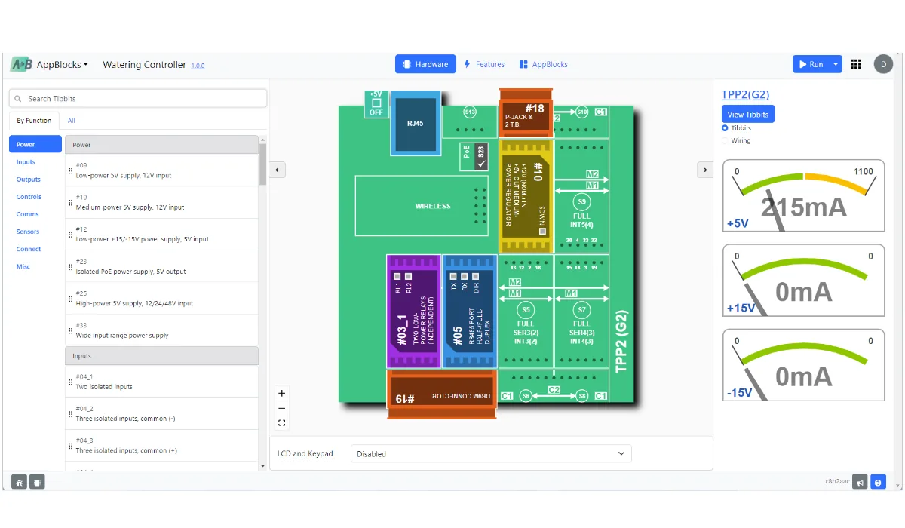Click the S13 socket slot
The height and width of the screenshot is (528, 905).
point(470,112)
